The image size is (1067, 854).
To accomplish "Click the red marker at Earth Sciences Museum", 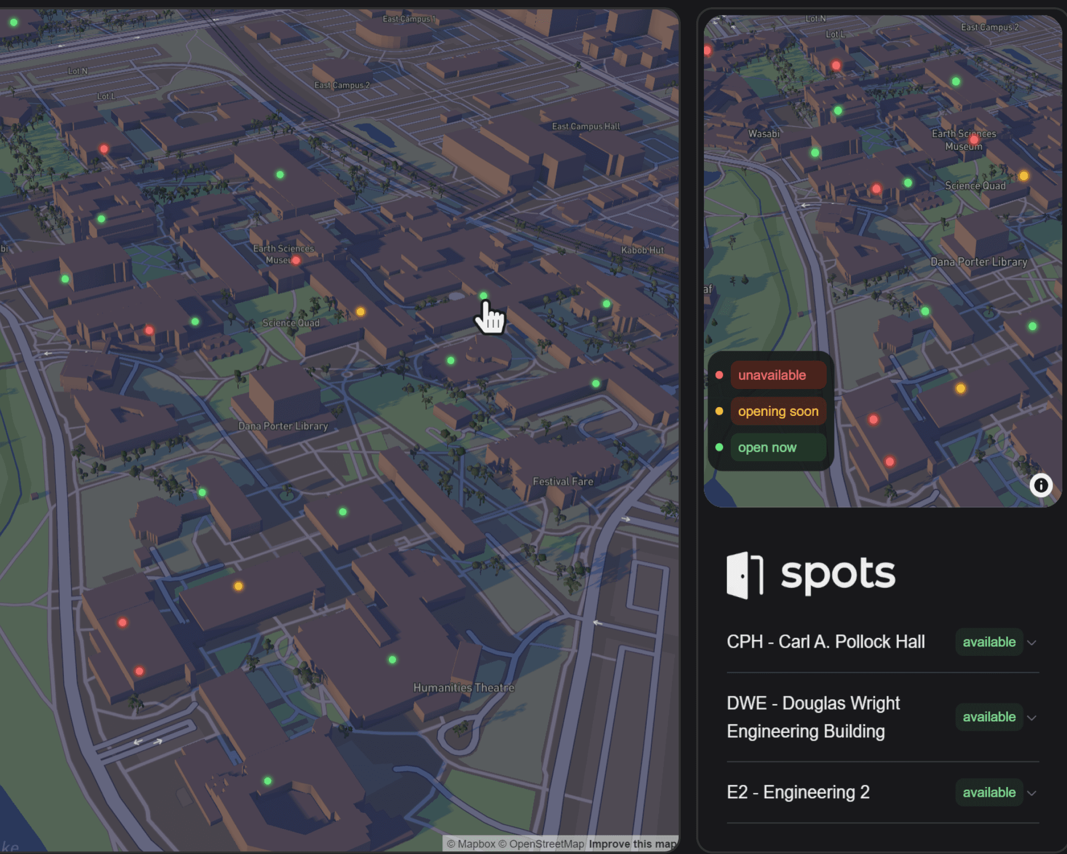I will (x=297, y=261).
